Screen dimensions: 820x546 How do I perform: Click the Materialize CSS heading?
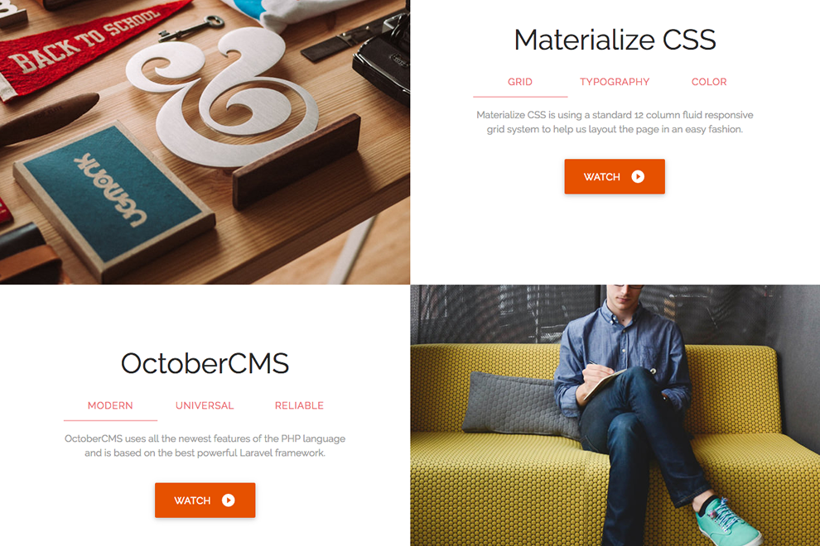coord(615,40)
